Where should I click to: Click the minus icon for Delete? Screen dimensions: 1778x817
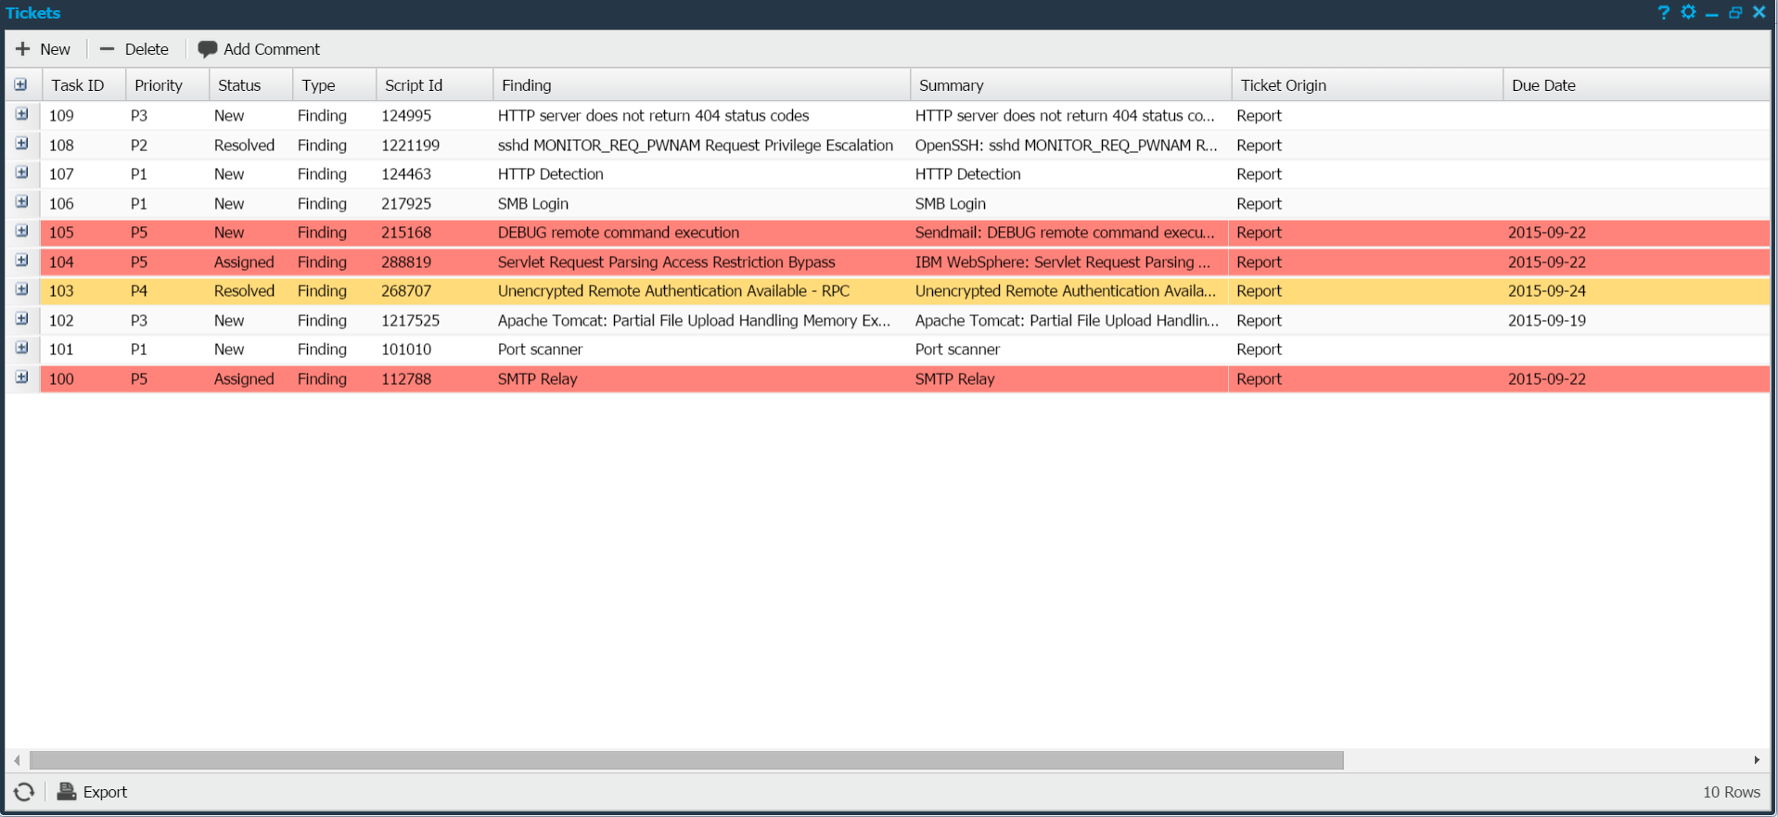coord(108,49)
